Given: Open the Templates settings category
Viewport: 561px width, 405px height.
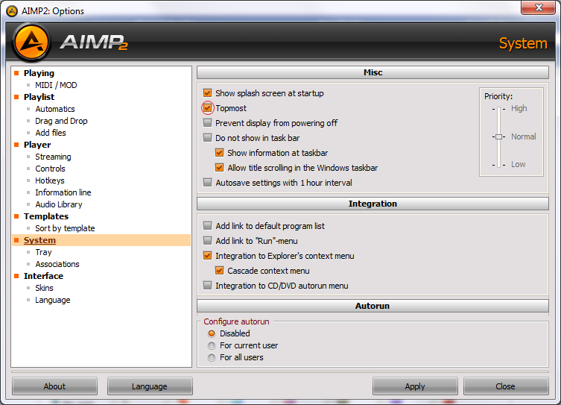Looking at the screenshot, I should pos(45,216).
